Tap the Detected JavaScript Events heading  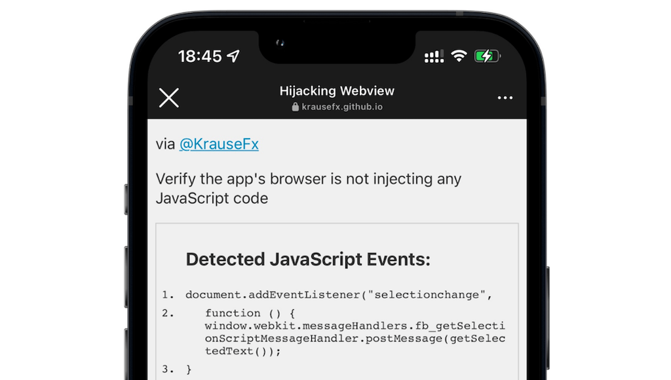[x=308, y=259]
